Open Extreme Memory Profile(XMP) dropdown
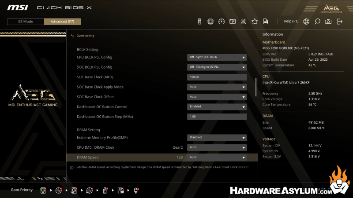Viewport: 353px width, 198px height. tap(217, 137)
